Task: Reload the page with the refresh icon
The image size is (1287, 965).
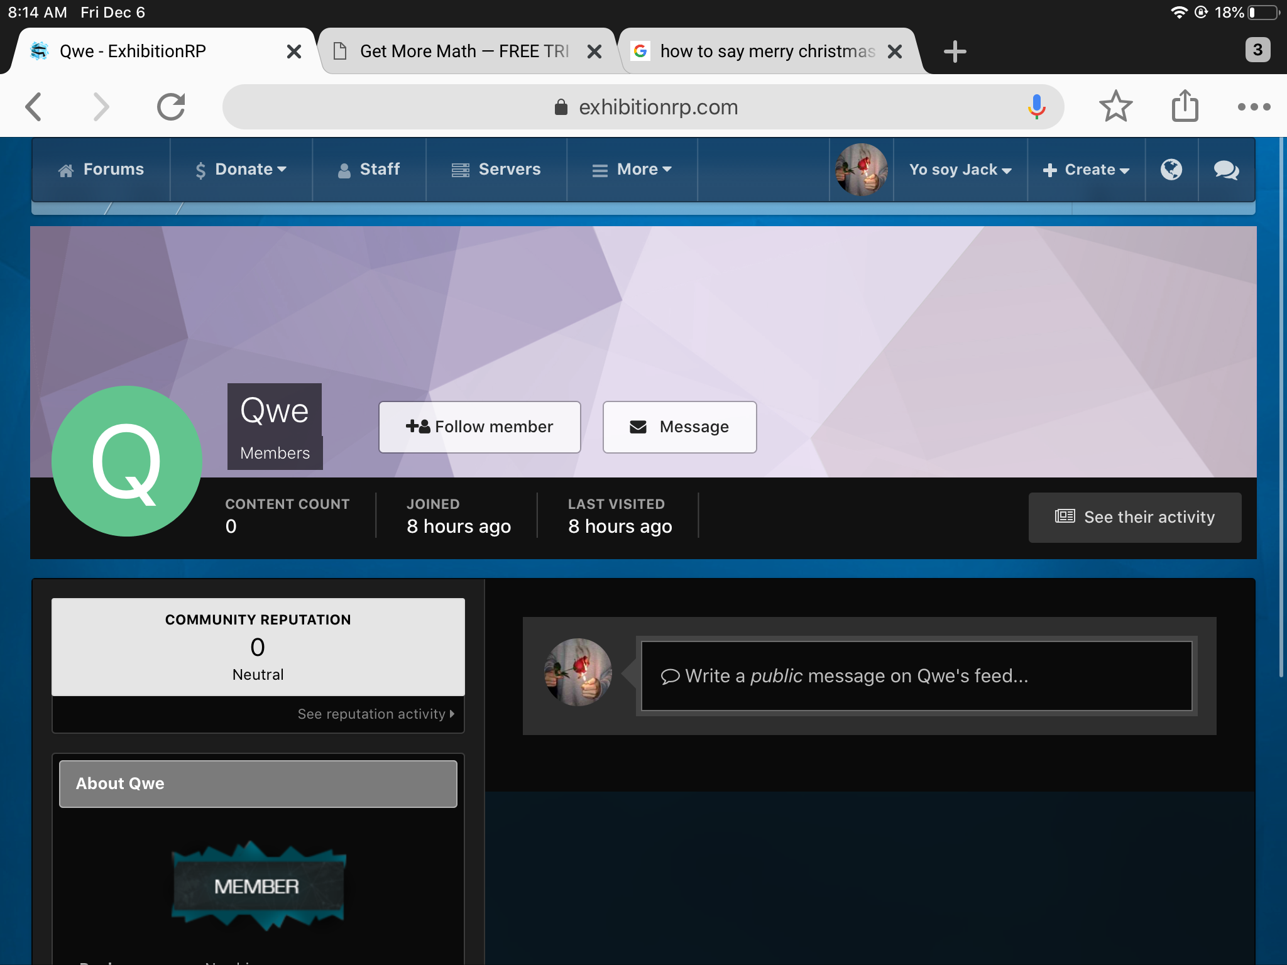Action: coord(171,107)
